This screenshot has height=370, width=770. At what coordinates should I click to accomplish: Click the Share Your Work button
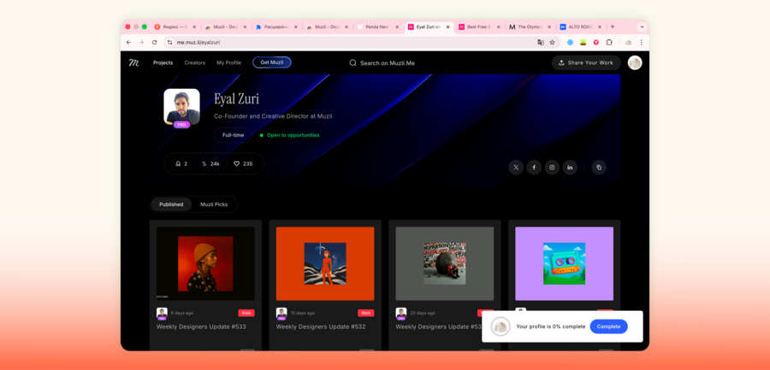(586, 63)
